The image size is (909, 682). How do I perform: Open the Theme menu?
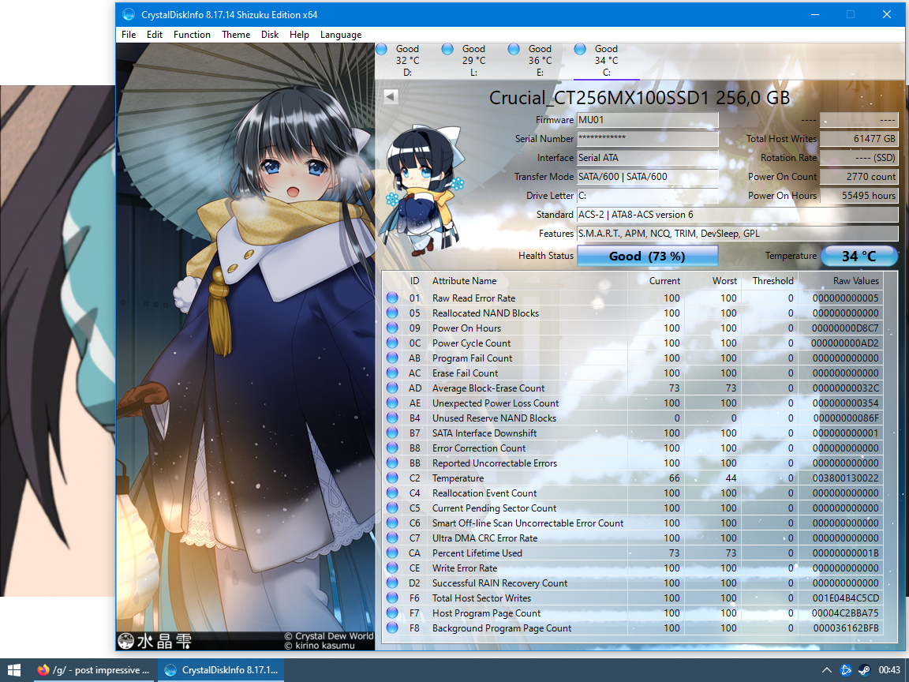tap(236, 35)
